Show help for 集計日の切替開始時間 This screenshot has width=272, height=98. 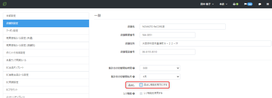[x=134, y=68]
